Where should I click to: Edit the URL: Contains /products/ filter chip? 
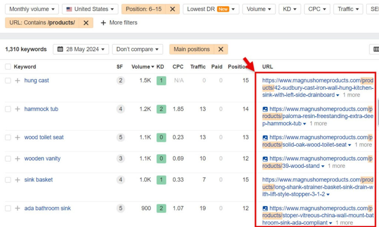coord(42,23)
